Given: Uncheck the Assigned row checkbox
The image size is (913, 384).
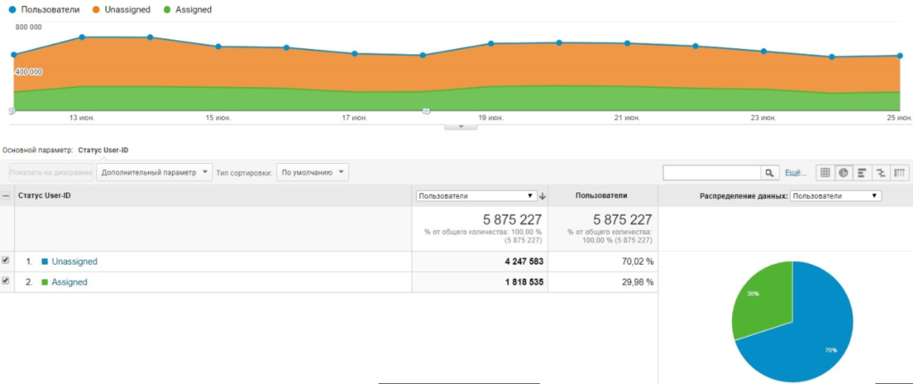Looking at the screenshot, I should pos(6,281).
